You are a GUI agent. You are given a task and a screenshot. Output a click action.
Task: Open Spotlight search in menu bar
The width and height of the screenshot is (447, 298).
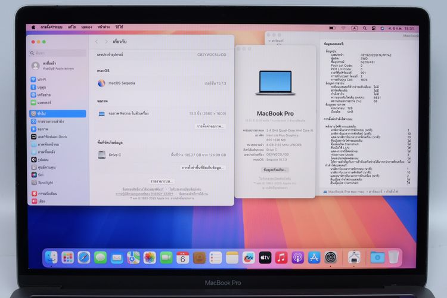coord(365,28)
